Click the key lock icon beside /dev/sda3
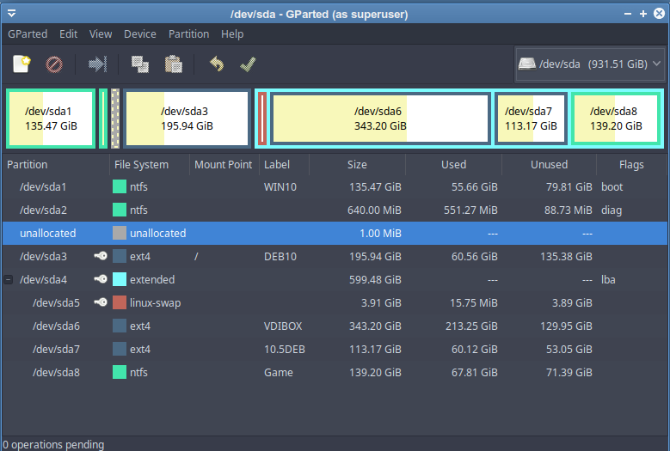The height and width of the screenshot is (451, 670). coord(101,256)
